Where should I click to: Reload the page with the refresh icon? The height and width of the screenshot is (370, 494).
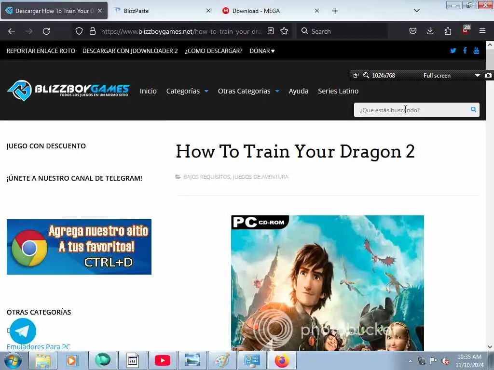tap(46, 31)
